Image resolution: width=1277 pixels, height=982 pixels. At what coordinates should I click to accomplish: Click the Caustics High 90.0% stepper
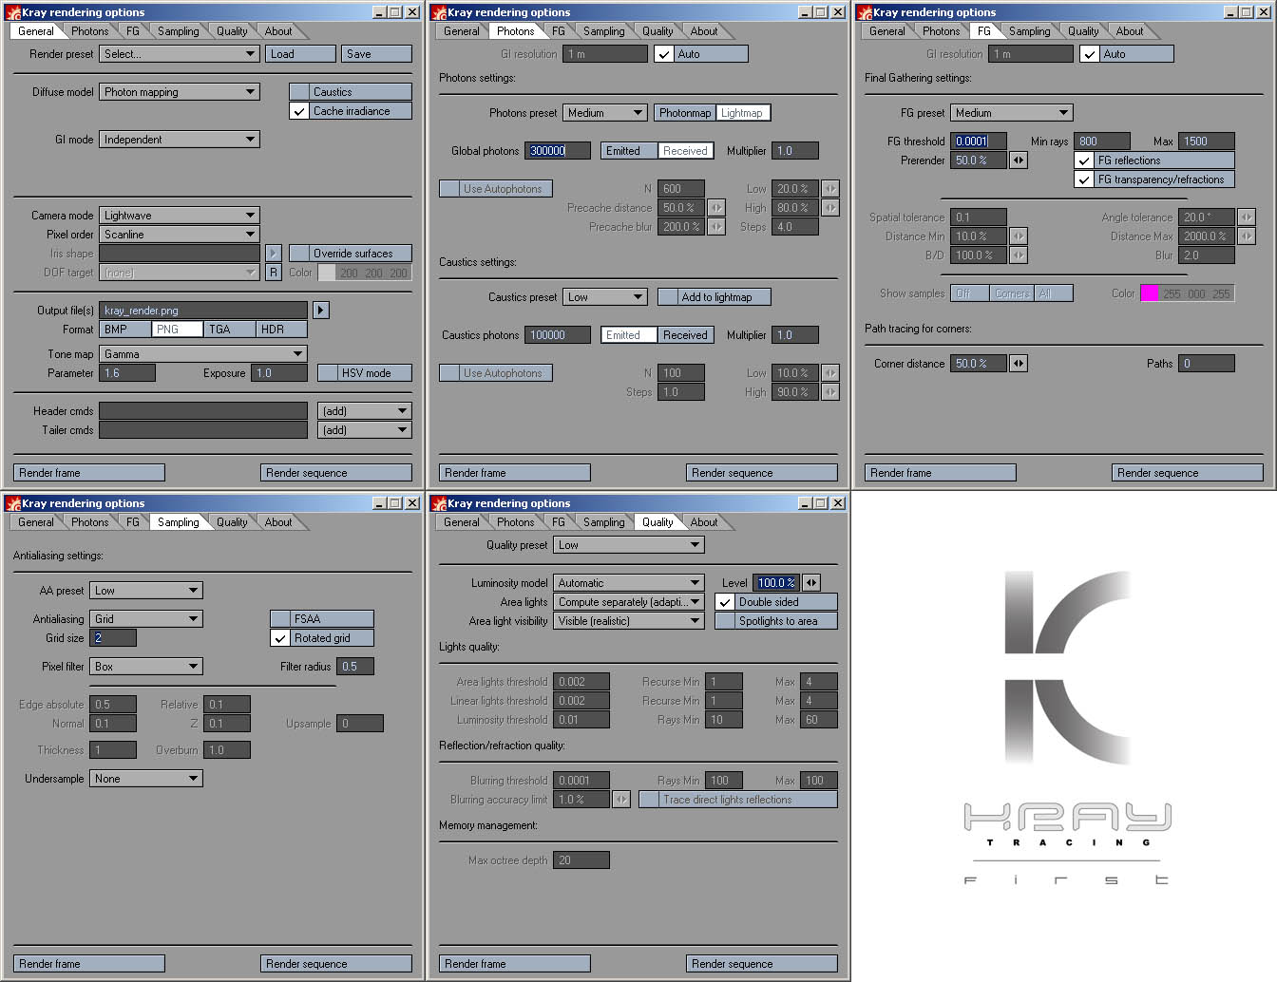pos(829,391)
